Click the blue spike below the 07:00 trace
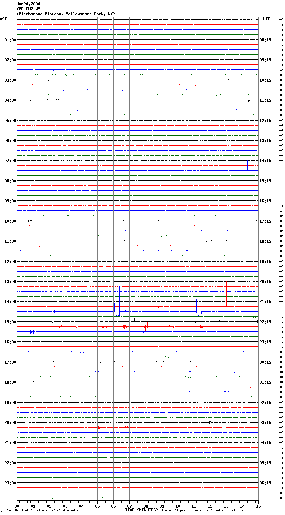Image resolution: width=285 pixels, height=515 pixels. tap(248, 166)
